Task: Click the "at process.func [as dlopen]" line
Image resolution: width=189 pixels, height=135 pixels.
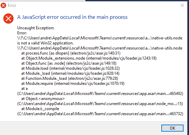Action: tap(71, 53)
